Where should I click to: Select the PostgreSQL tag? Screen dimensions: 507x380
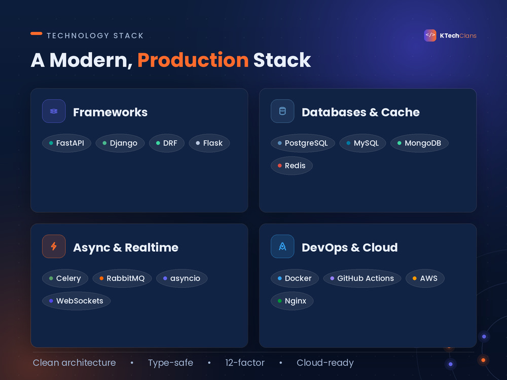click(303, 143)
